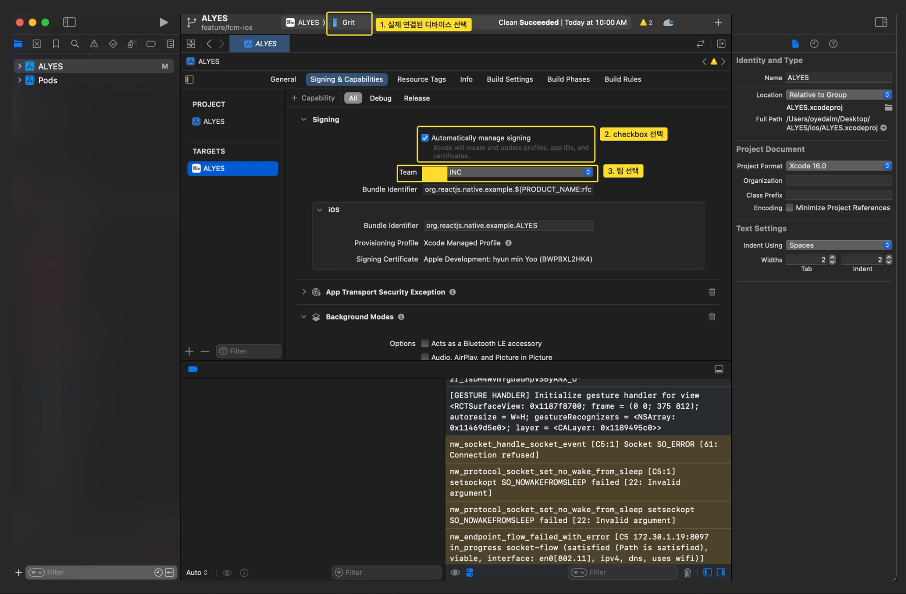Expand the Pods project in navigator
Screen dimensions: 906x594
click(x=19, y=80)
